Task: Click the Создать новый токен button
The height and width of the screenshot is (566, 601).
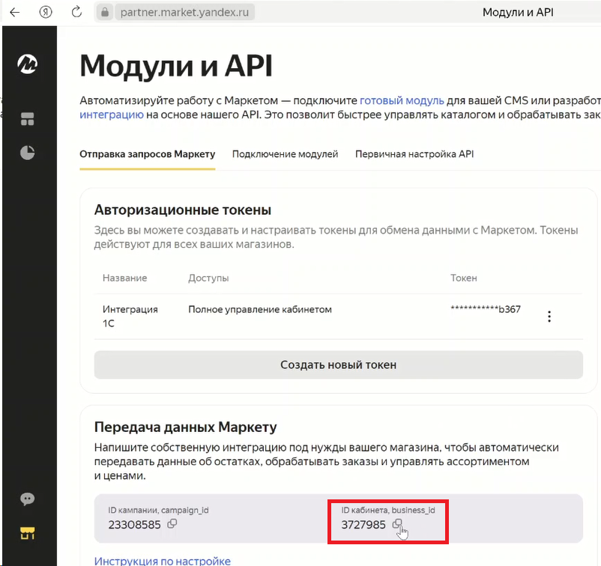Action: (339, 365)
